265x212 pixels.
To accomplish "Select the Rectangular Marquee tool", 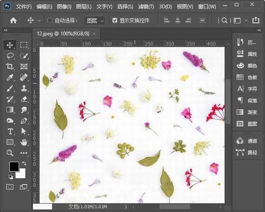I will [24, 45].
